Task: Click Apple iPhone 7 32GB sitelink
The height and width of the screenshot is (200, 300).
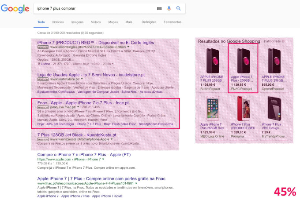Action: point(107,196)
